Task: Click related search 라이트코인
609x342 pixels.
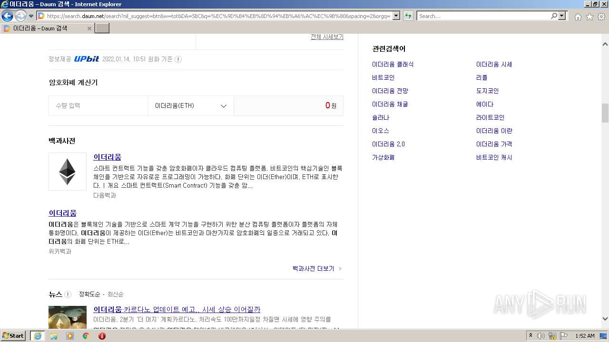Action: point(491,117)
